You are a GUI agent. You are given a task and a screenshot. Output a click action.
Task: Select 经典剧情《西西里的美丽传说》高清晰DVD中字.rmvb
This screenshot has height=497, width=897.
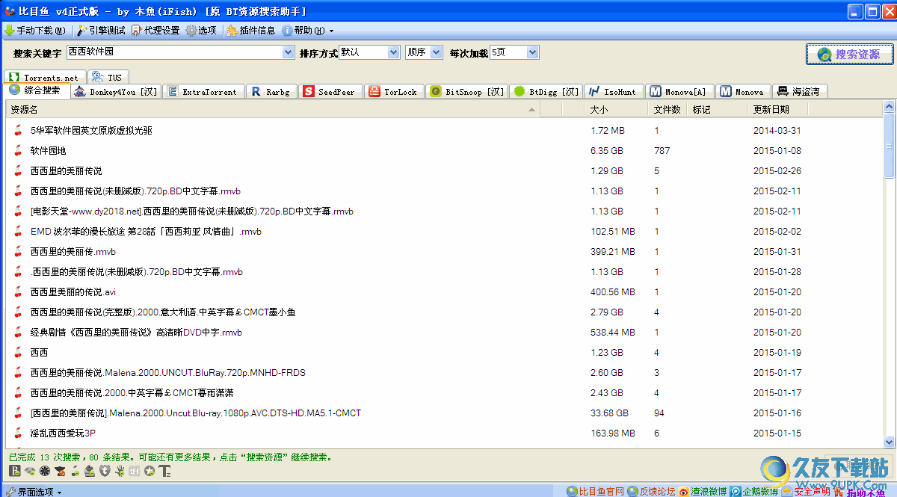coord(136,333)
